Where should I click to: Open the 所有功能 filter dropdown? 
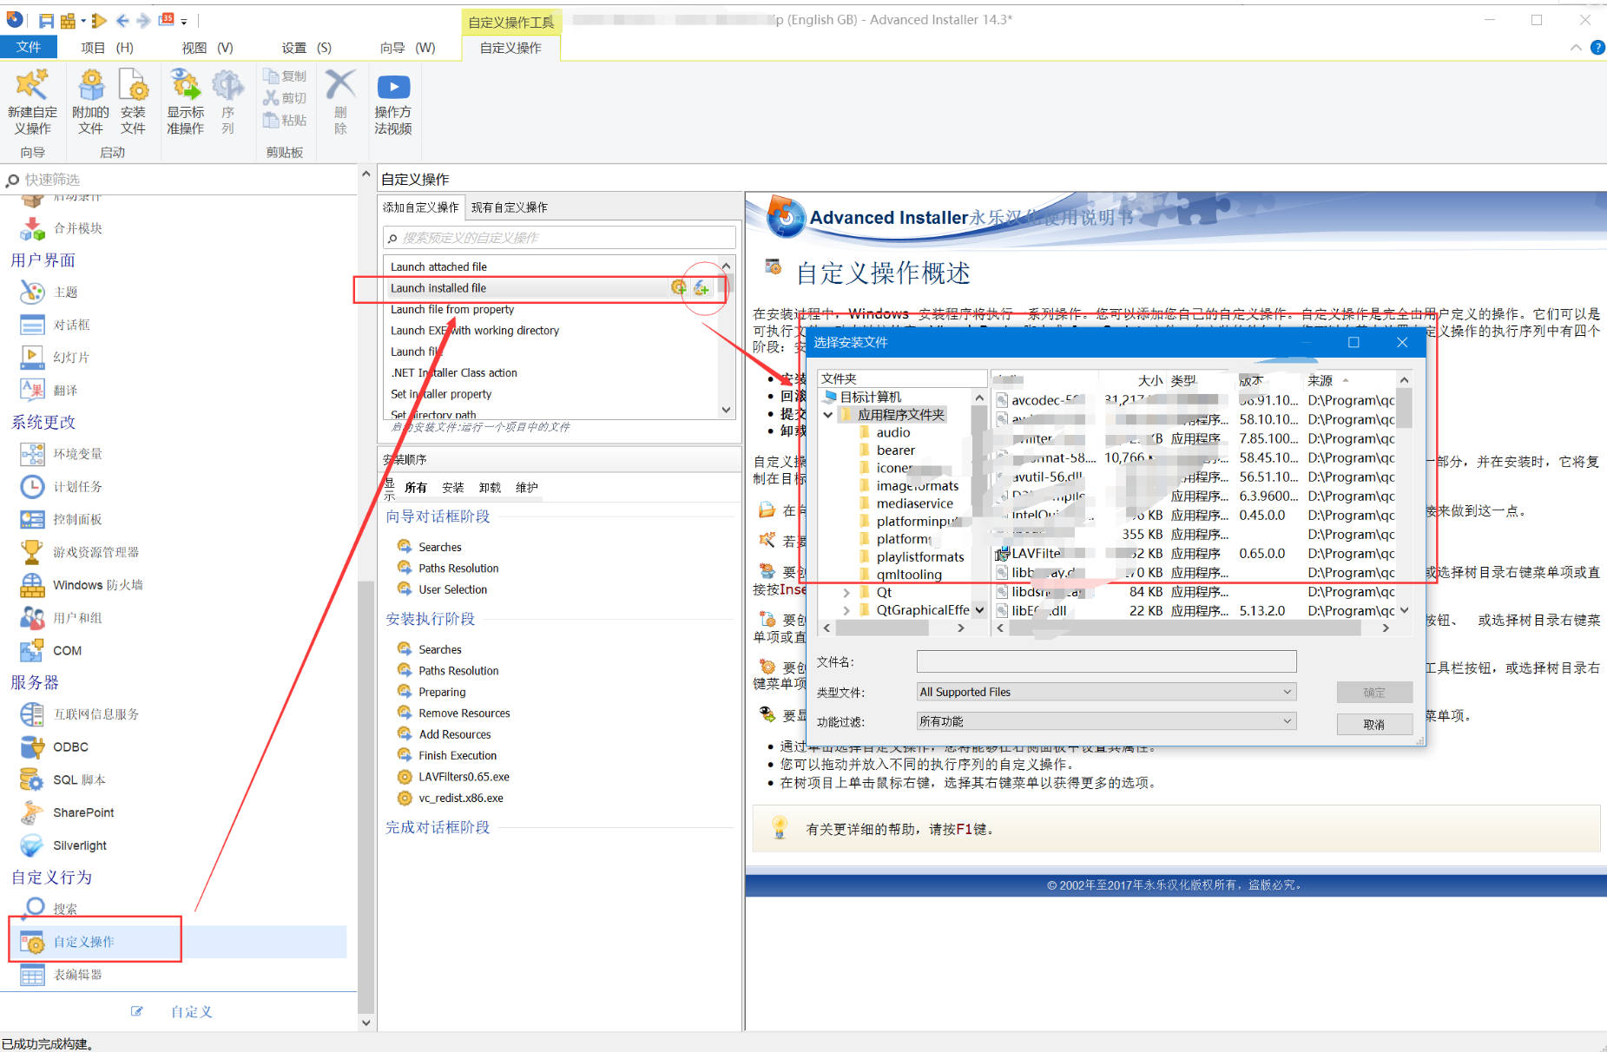1288,720
